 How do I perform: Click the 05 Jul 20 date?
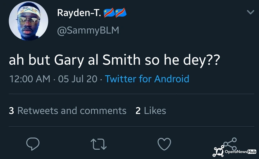[x=78, y=79]
